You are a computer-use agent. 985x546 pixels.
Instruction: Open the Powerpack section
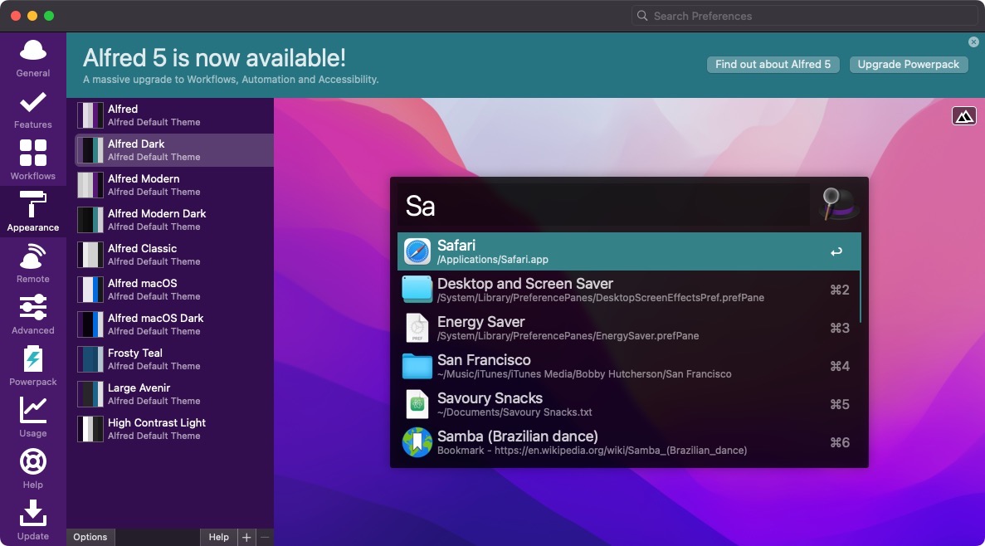pos(32,368)
